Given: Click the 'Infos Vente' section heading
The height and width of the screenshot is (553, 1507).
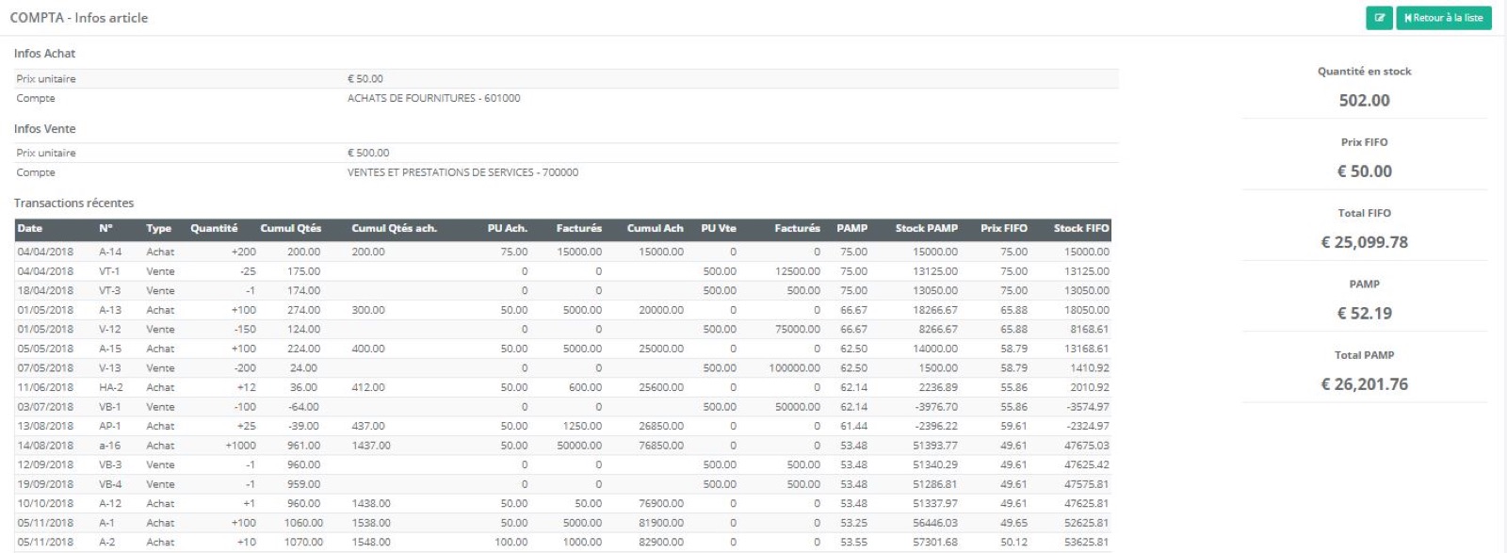Looking at the screenshot, I should tap(44, 128).
